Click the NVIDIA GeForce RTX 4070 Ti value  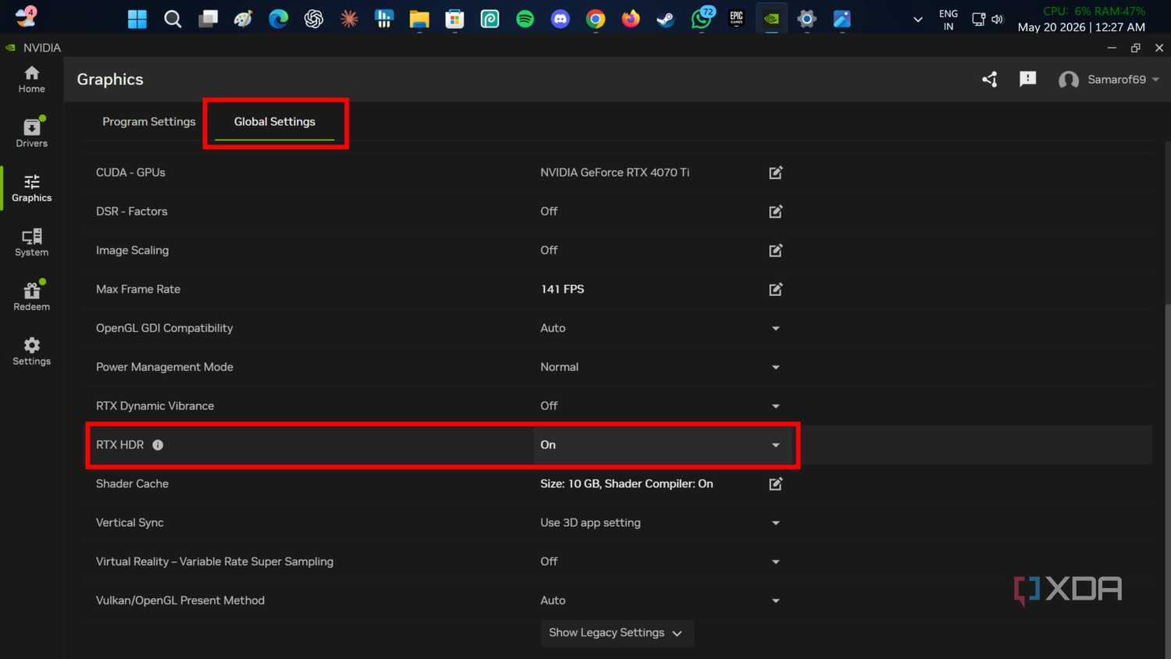[x=614, y=173]
